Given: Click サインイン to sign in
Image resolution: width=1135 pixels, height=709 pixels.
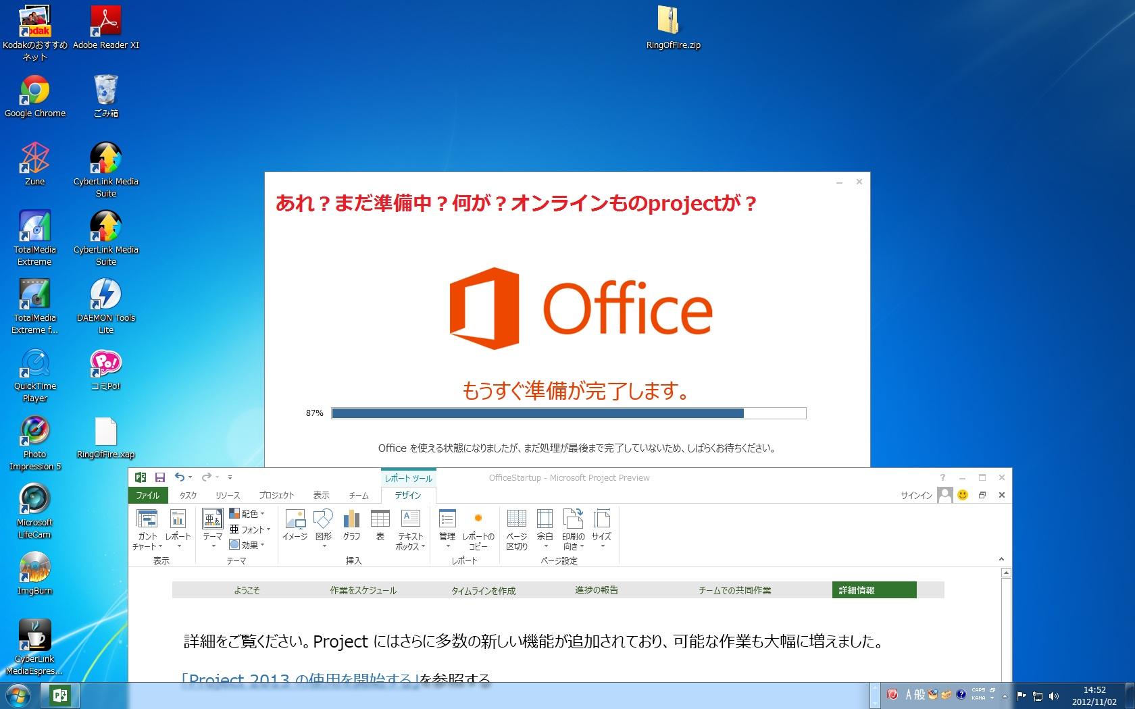Looking at the screenshot, I should 916,495.
